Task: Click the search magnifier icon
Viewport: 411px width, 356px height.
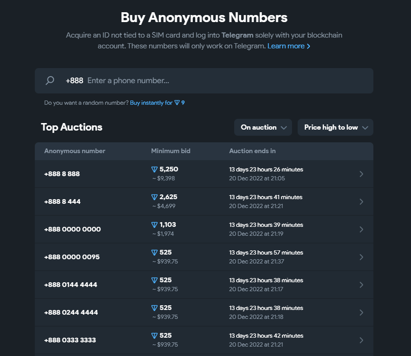Action: (x=50, y=81)
